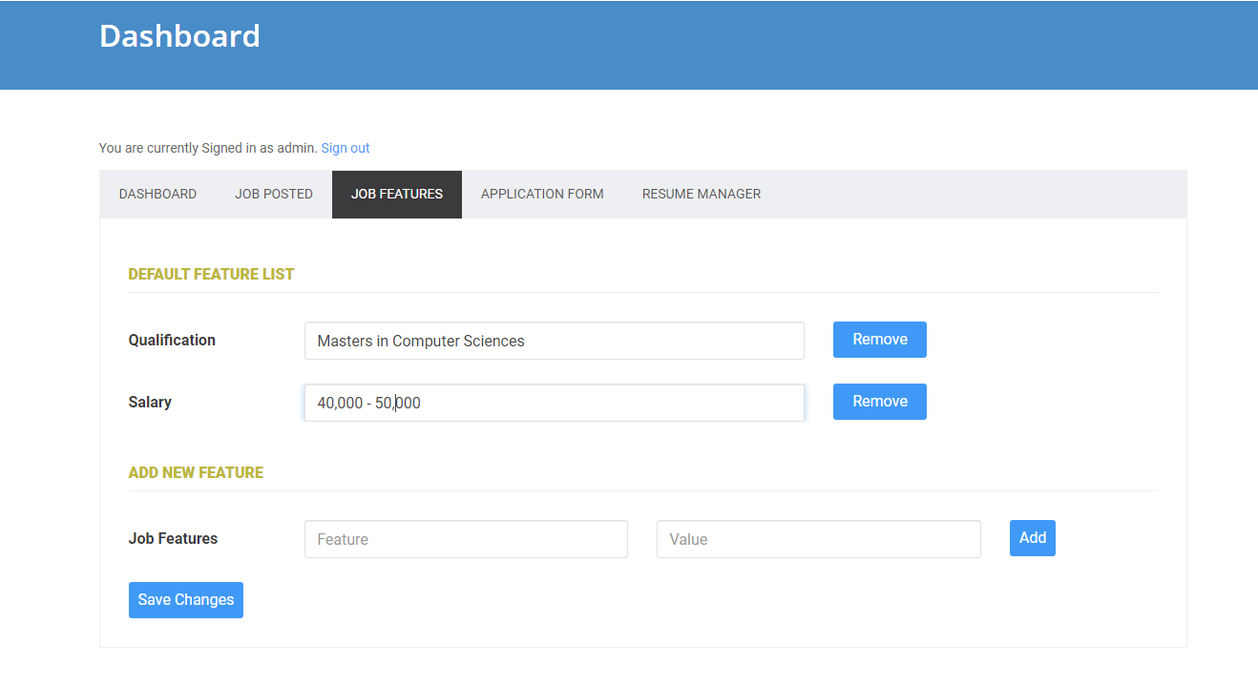Click the Value placeholder field
The height and width of the screenshot is (686, 1258).
coord(818,539)
